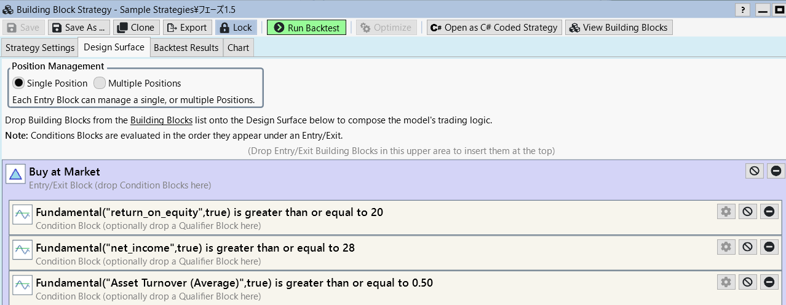Screen dimensions: 786x305
Task: Open settings for the net_income condition
Action: pos(726,247)
